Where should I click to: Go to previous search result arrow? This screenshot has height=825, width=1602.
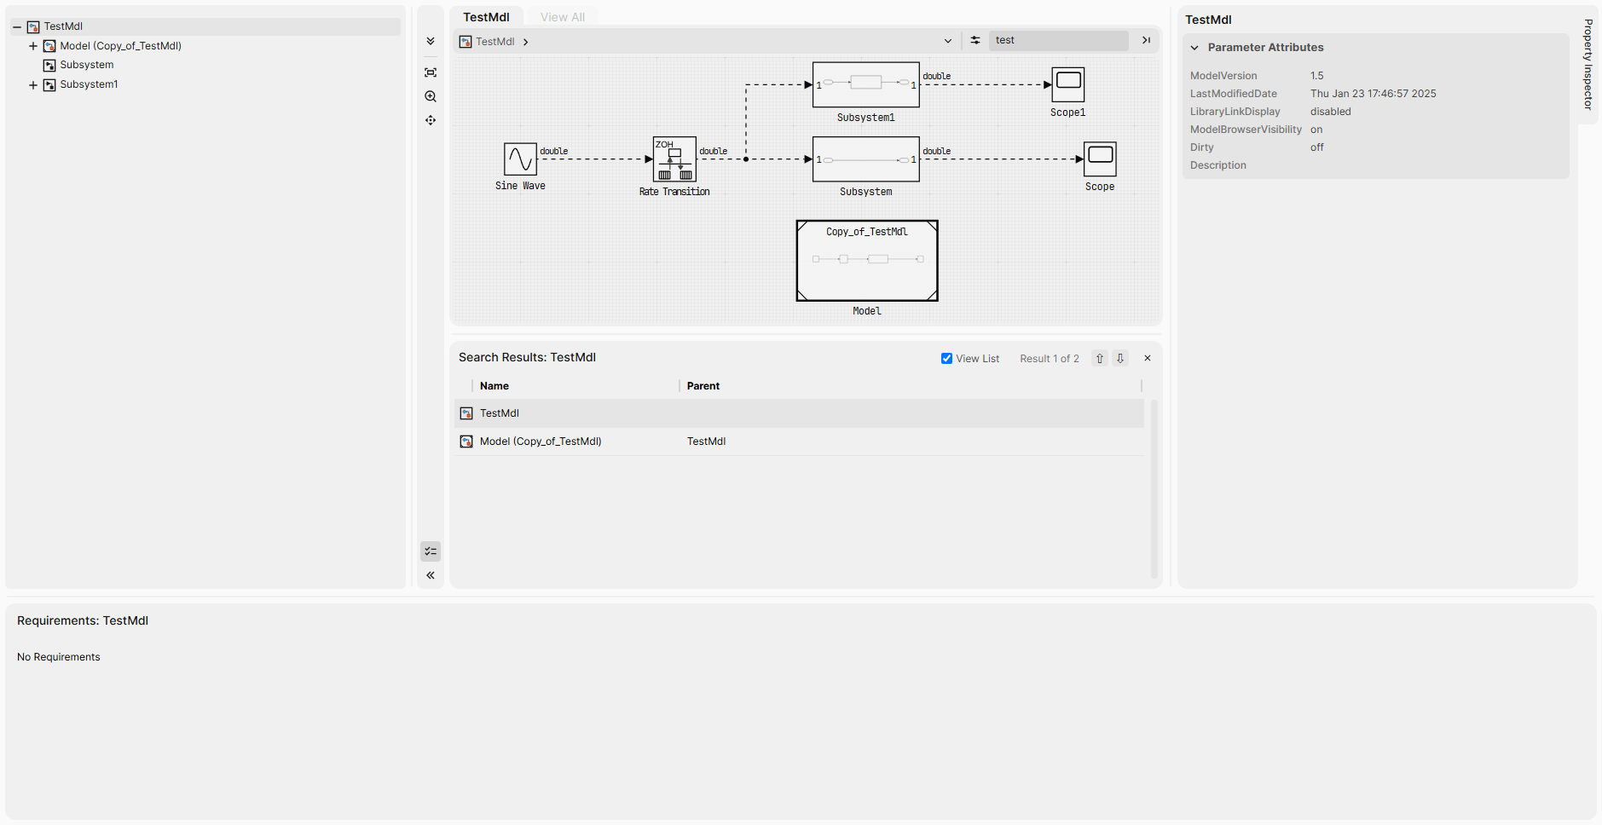click(1100, 359)
